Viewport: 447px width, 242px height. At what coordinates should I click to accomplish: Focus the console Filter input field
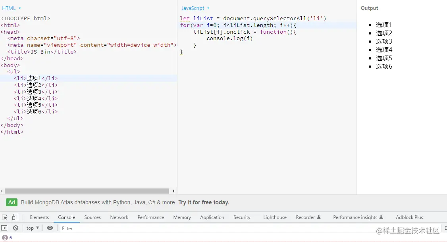point(250,228)
